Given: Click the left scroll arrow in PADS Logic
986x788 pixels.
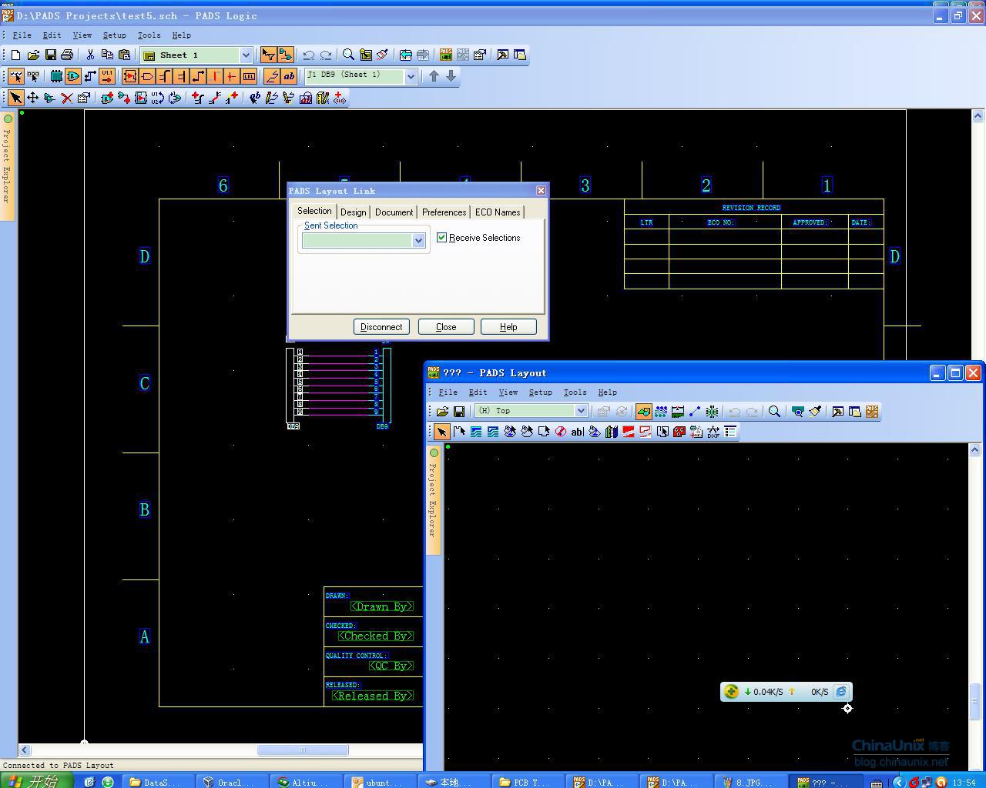Looking at the screenshot, I should pyautogui.click(x=25, y=750).
